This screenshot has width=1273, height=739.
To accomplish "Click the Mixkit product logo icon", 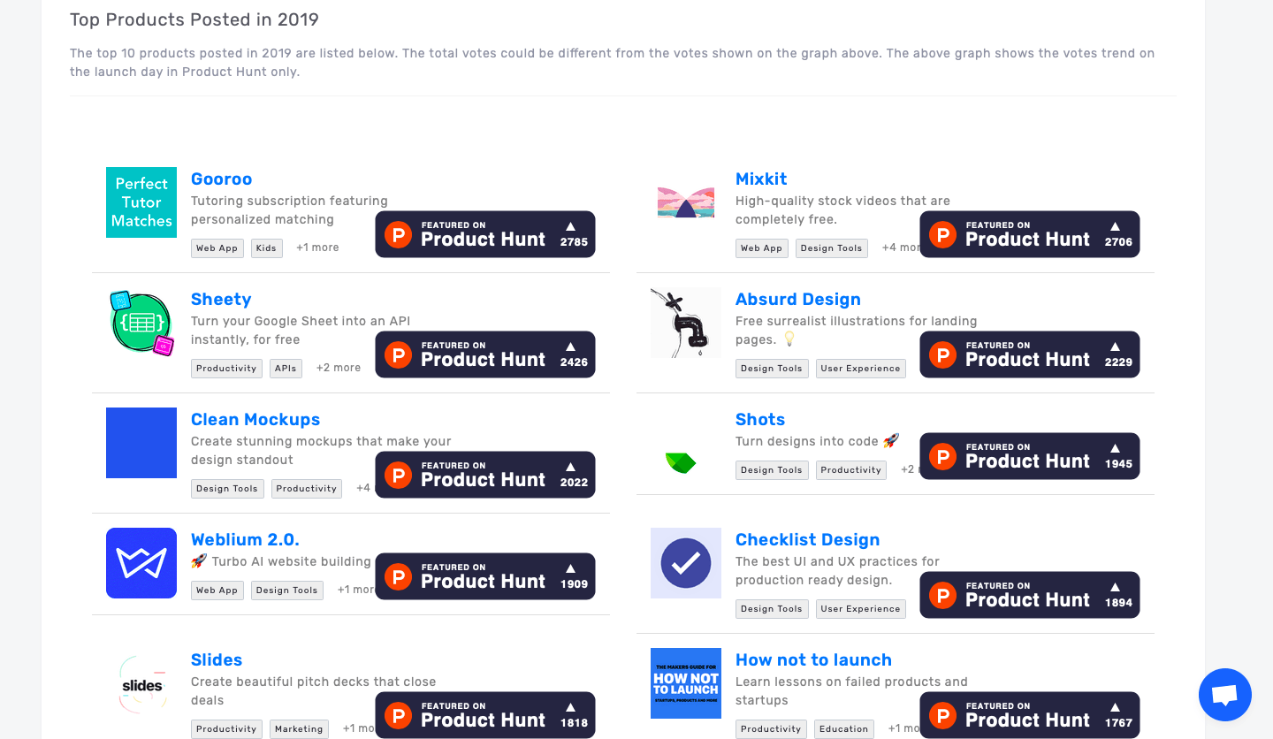I will [686, 202].
